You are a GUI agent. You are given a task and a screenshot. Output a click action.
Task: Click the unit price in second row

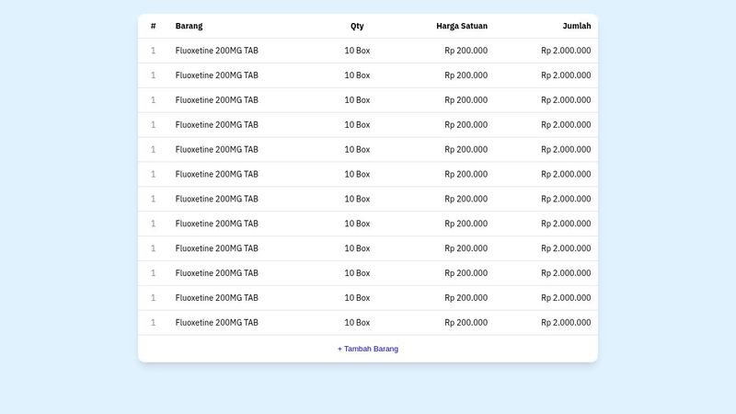(466, 75)
